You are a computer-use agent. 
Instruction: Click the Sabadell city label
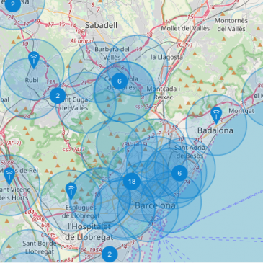coord(101,25)
